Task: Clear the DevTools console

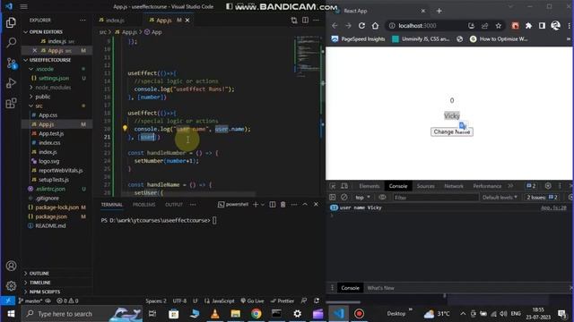Action: pos(344,197)
